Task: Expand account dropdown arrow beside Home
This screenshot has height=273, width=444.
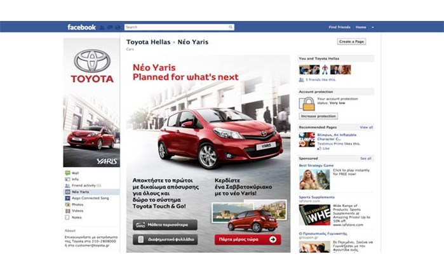Action: (x=373, y=27)
